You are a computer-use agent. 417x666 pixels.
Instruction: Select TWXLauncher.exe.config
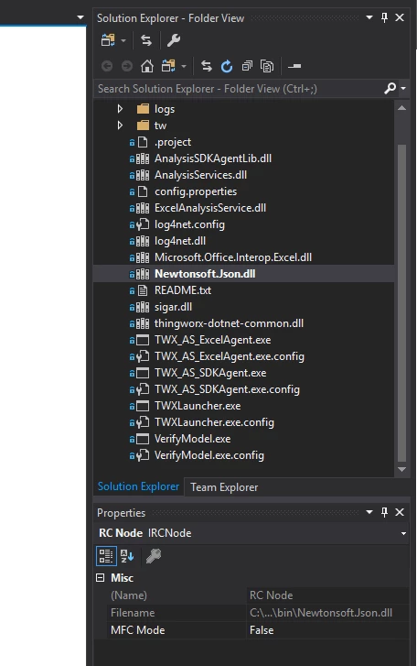(214, 422)
